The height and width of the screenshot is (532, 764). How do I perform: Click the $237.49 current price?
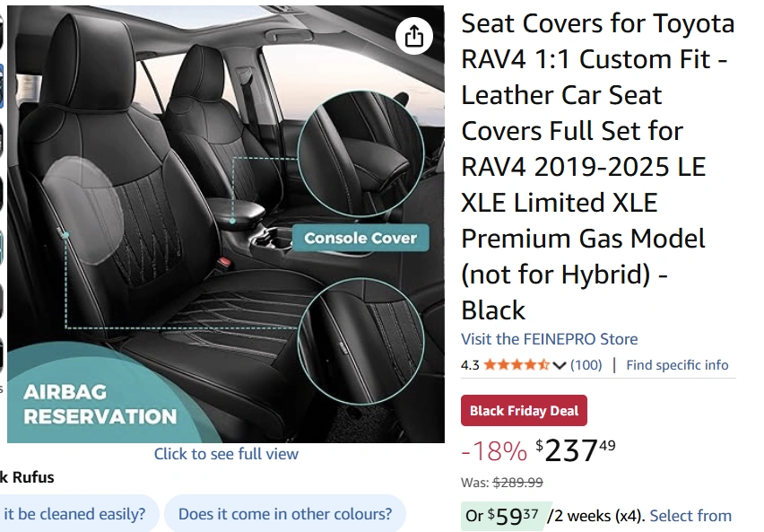point(576,450)
